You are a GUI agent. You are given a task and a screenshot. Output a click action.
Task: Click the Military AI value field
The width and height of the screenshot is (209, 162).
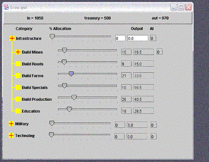click(154, 125)
